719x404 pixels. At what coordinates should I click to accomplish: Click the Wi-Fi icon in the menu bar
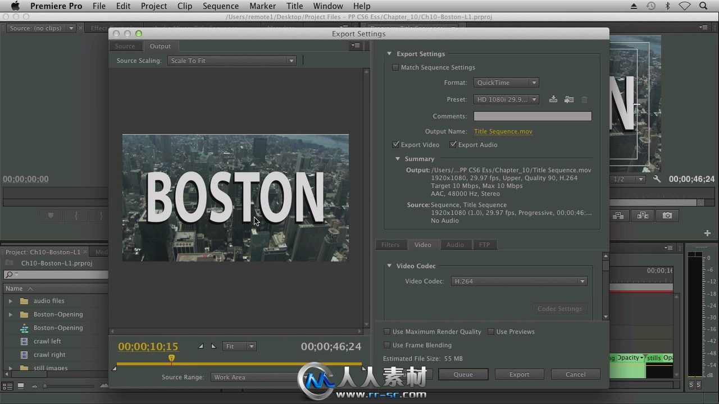(685, 6)
